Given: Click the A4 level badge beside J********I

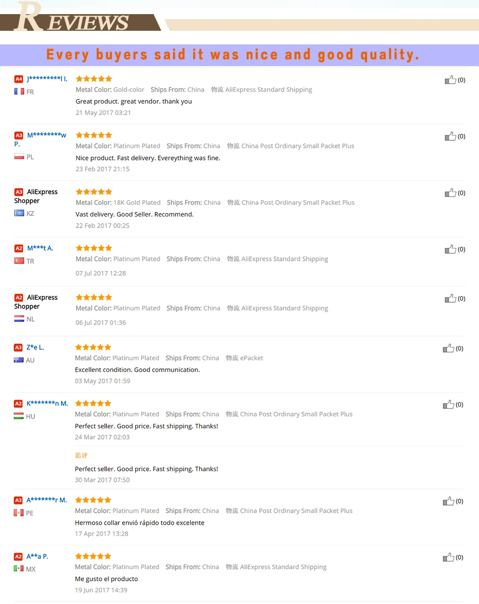Looking at the screenshot, I should (19, 79).
